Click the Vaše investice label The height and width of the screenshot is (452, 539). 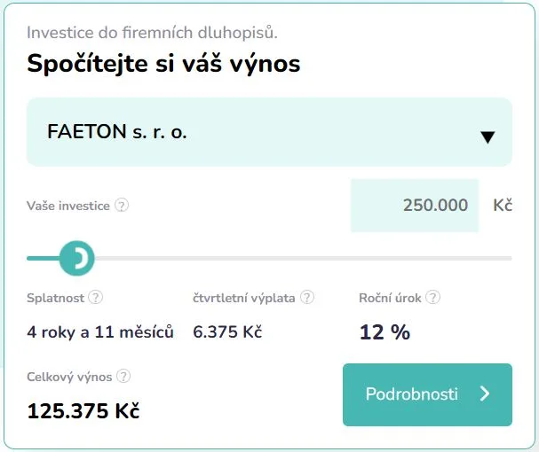[x=68, y=206]
